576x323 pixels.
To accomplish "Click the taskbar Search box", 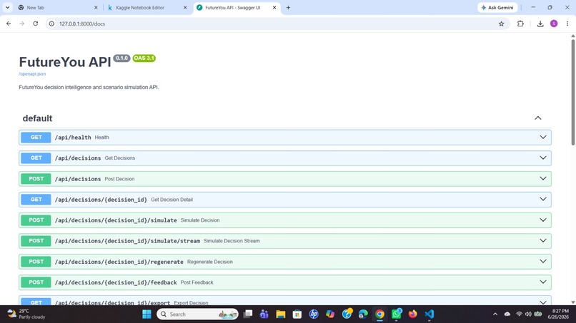I will 198,314.
